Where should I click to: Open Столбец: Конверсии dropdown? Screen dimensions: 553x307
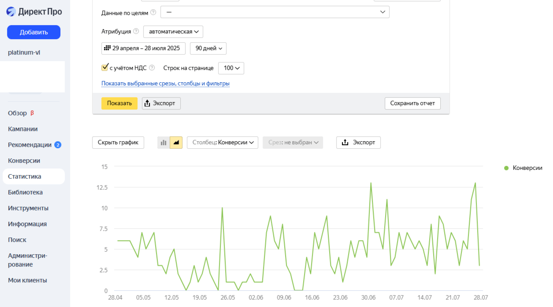pos(223,143)
